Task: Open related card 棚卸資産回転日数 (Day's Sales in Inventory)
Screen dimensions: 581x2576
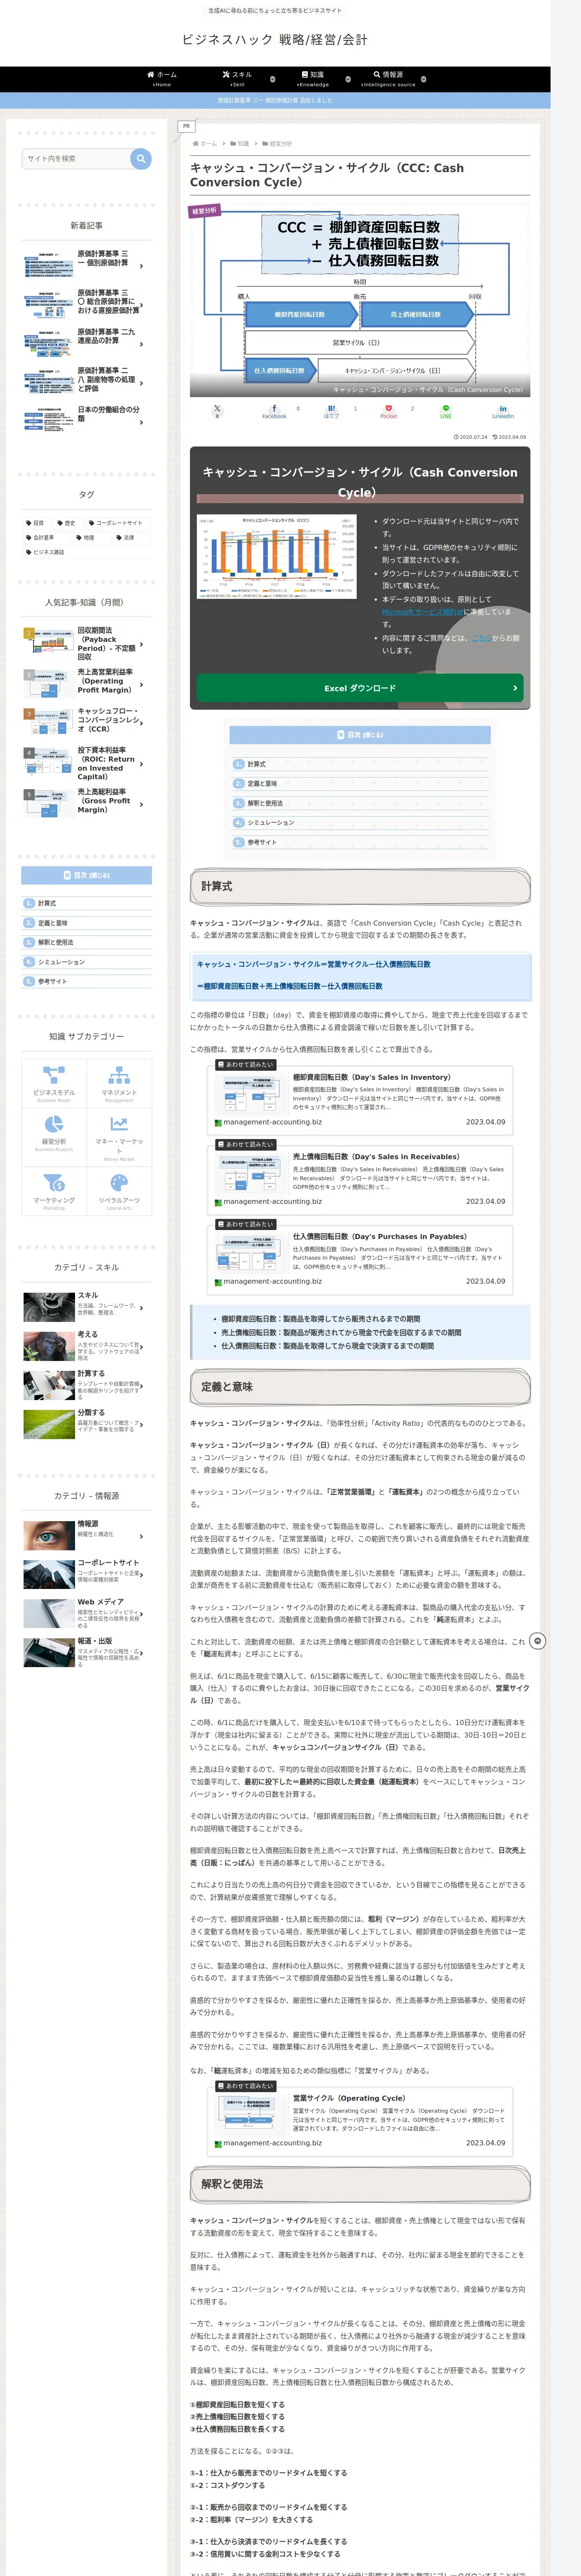Action: coord(360,1100)
